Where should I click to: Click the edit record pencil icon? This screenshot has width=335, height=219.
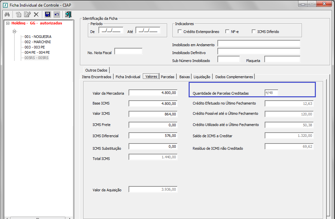[x=27, y=15]
